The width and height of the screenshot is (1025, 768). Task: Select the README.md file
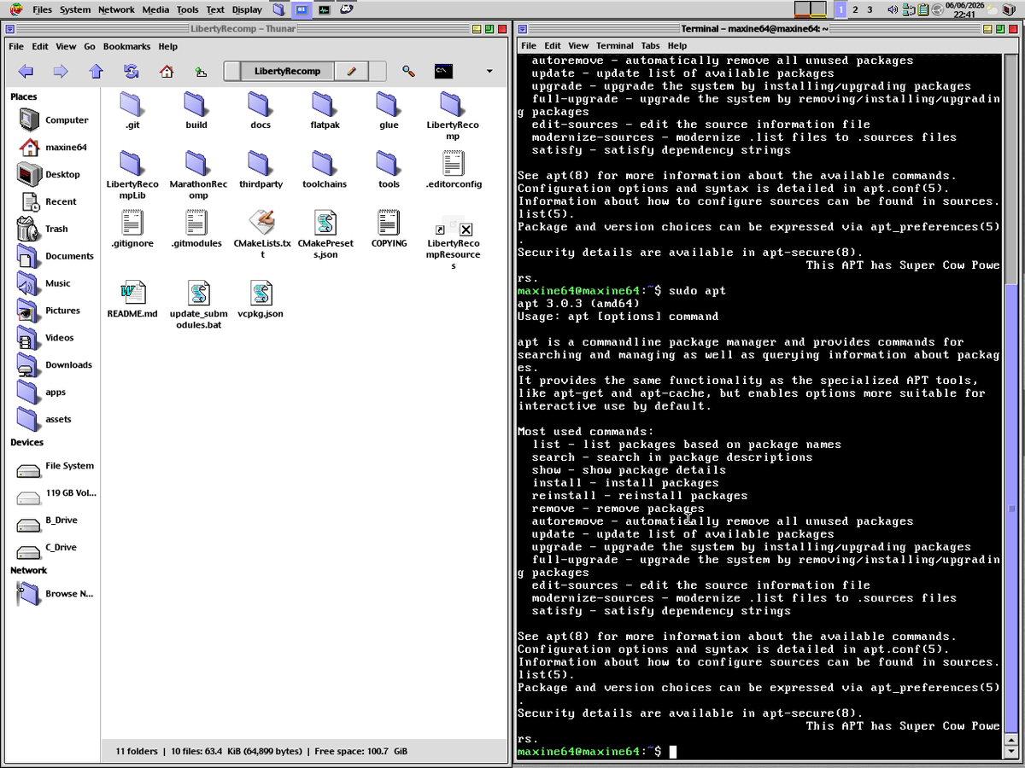[132, 300]
